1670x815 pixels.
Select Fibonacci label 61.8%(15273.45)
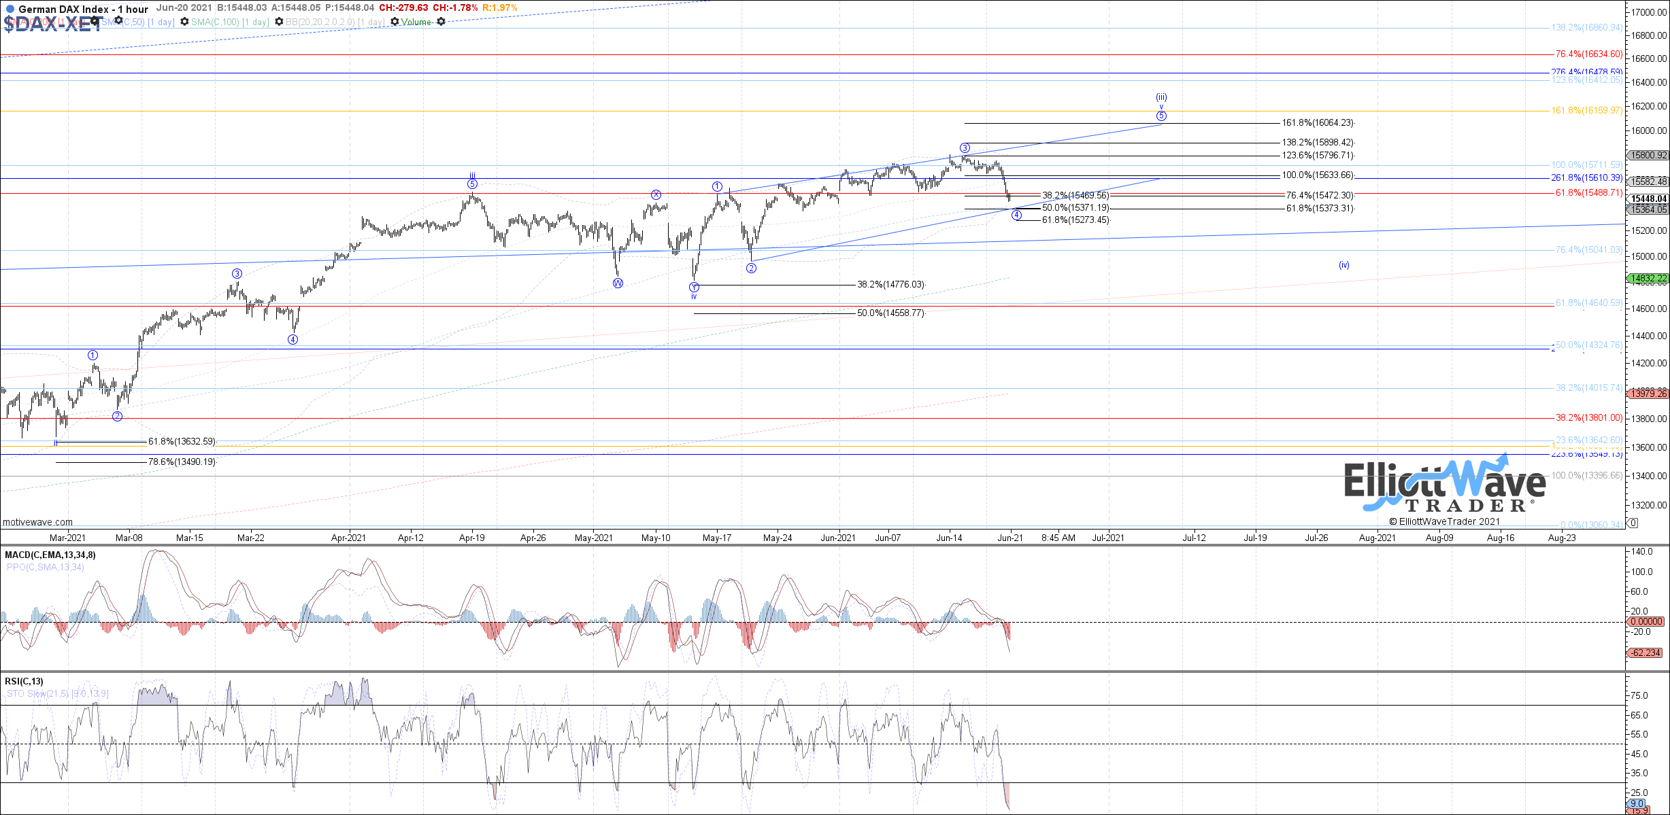click(x=1075, y=220)
